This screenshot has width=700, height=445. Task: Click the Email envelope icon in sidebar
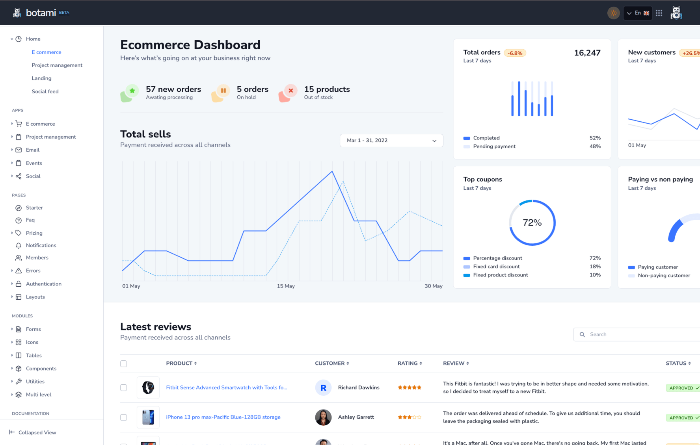(19, 150)
